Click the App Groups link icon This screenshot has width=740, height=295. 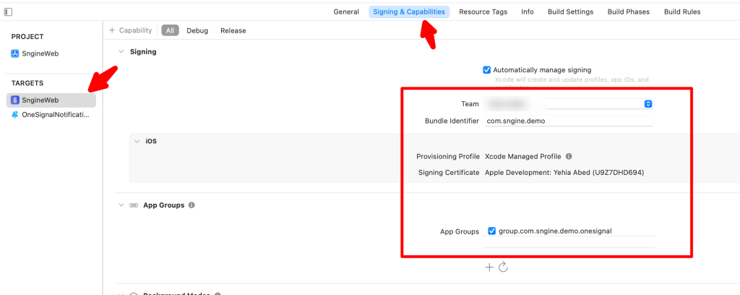[x=134, y=205]
